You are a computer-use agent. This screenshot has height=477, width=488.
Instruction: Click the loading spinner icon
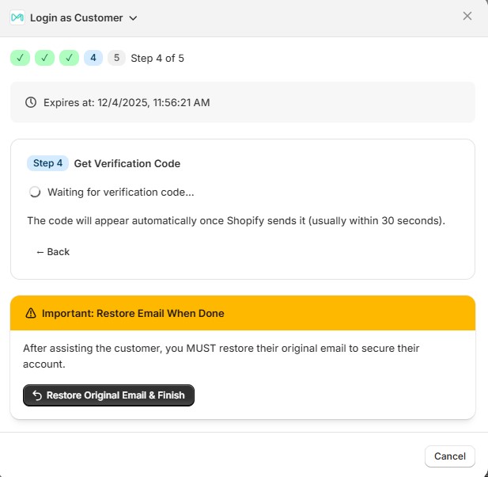pyautogui.click(x=35, y=192)
